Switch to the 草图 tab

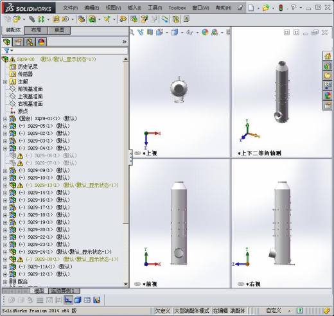[59, 30]
